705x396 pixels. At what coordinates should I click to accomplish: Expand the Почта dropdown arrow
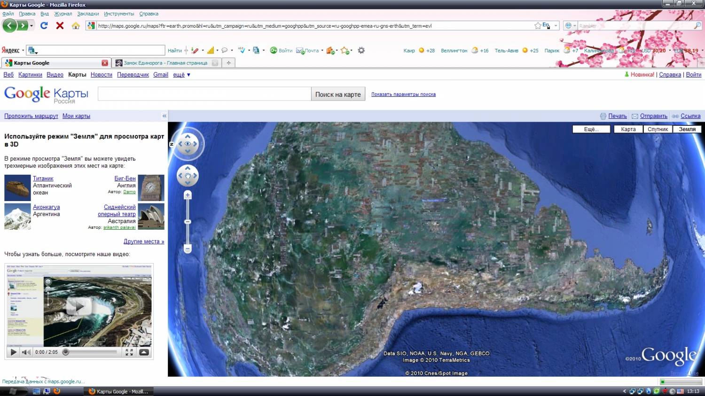coord(322,50)
